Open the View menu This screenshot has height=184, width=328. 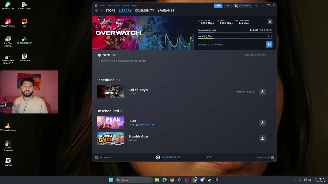coord(109,5)
